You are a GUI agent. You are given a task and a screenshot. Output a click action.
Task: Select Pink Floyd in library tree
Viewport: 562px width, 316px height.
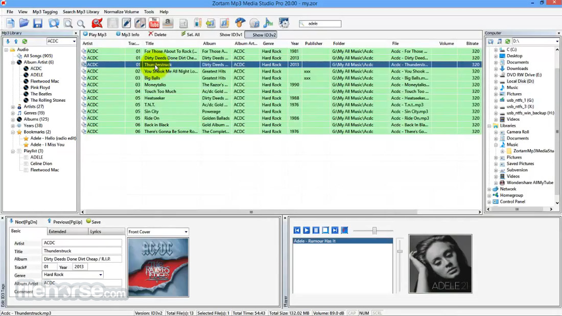pyautogui.click(x=40, y=87)
